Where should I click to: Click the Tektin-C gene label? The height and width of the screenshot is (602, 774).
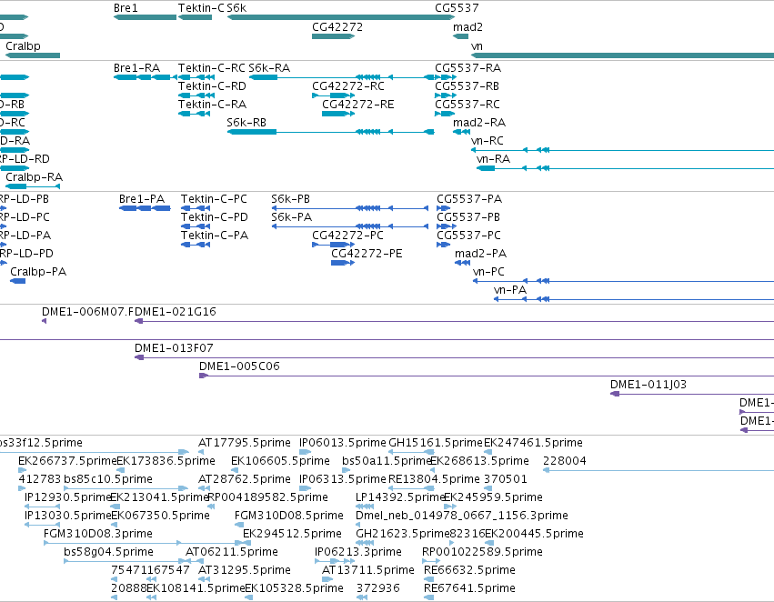(201, 8)
